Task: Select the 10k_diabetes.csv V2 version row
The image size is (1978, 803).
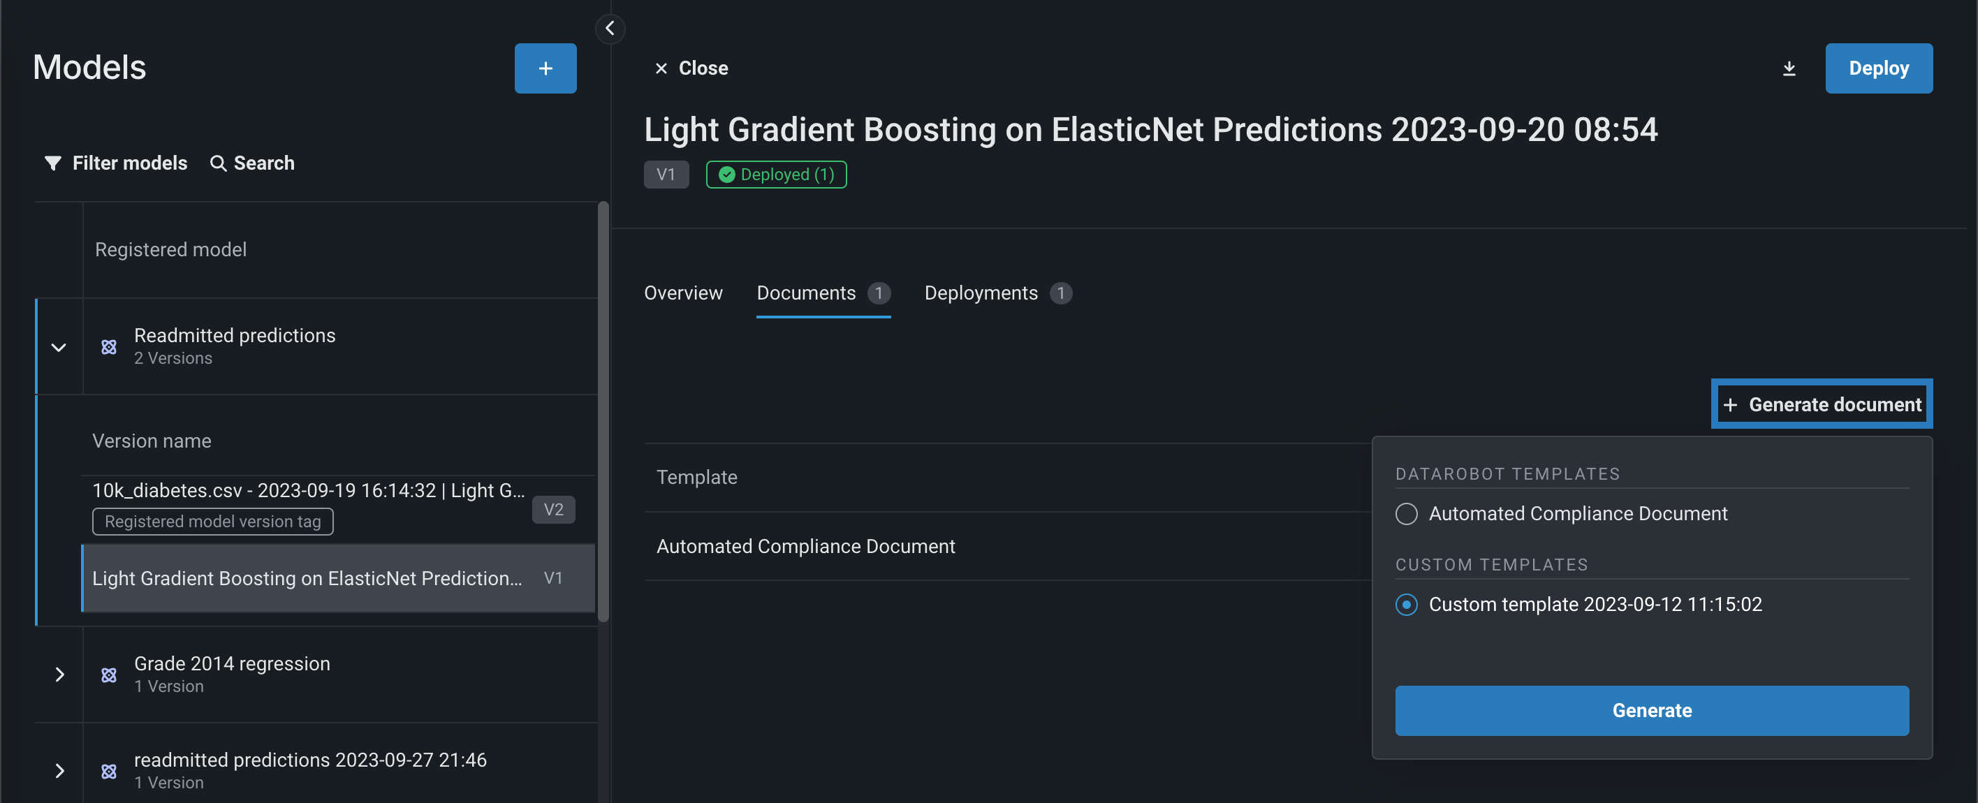Action: point(307,492)
